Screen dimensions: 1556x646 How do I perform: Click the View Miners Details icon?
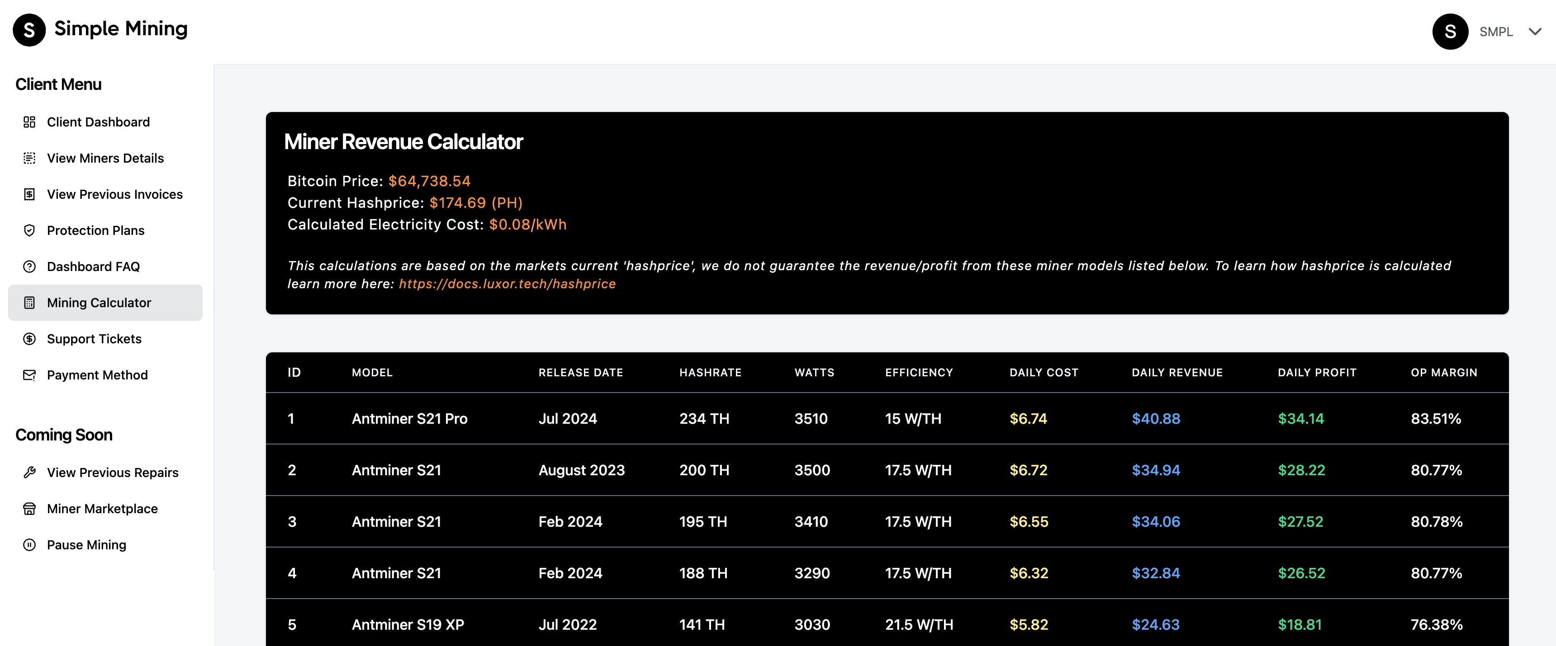(x=30, y=158)
